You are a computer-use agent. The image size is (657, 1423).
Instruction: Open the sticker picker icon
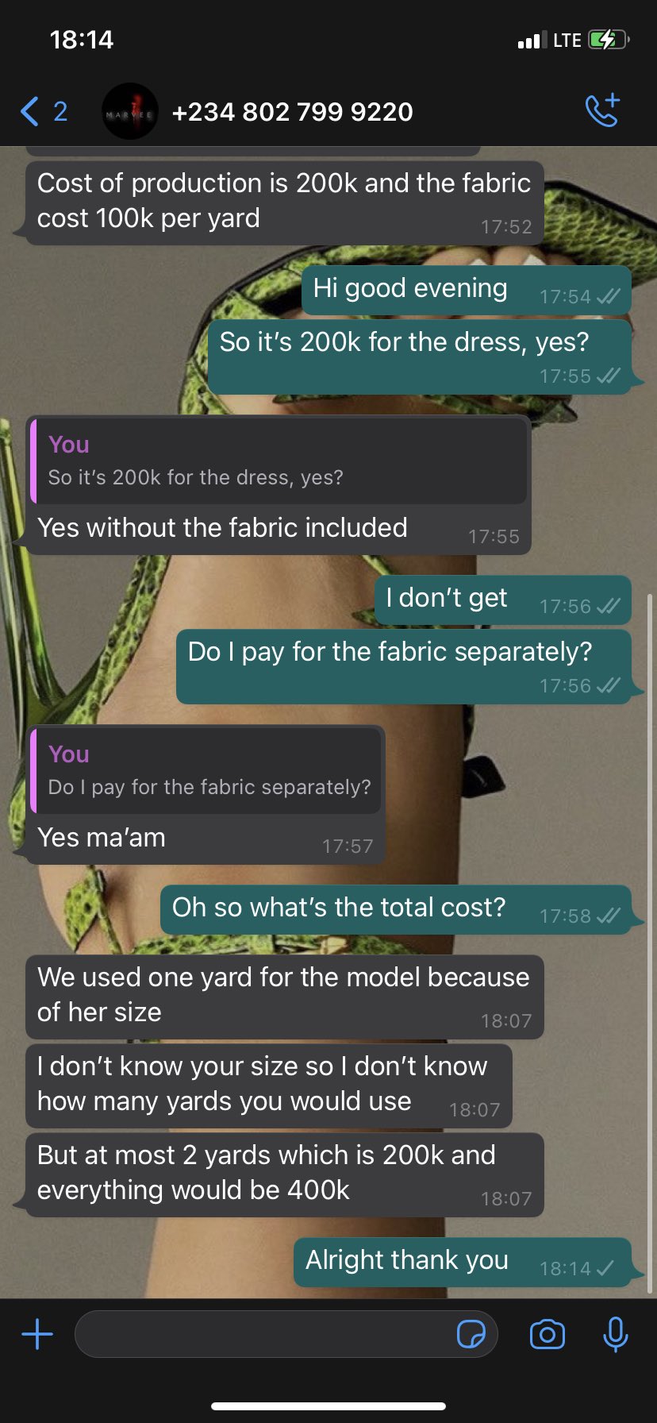pos(471,1334)
